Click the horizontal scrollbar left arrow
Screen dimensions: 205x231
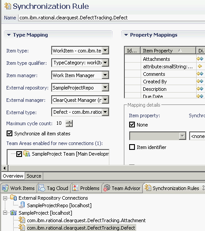[x=5, y=168]
